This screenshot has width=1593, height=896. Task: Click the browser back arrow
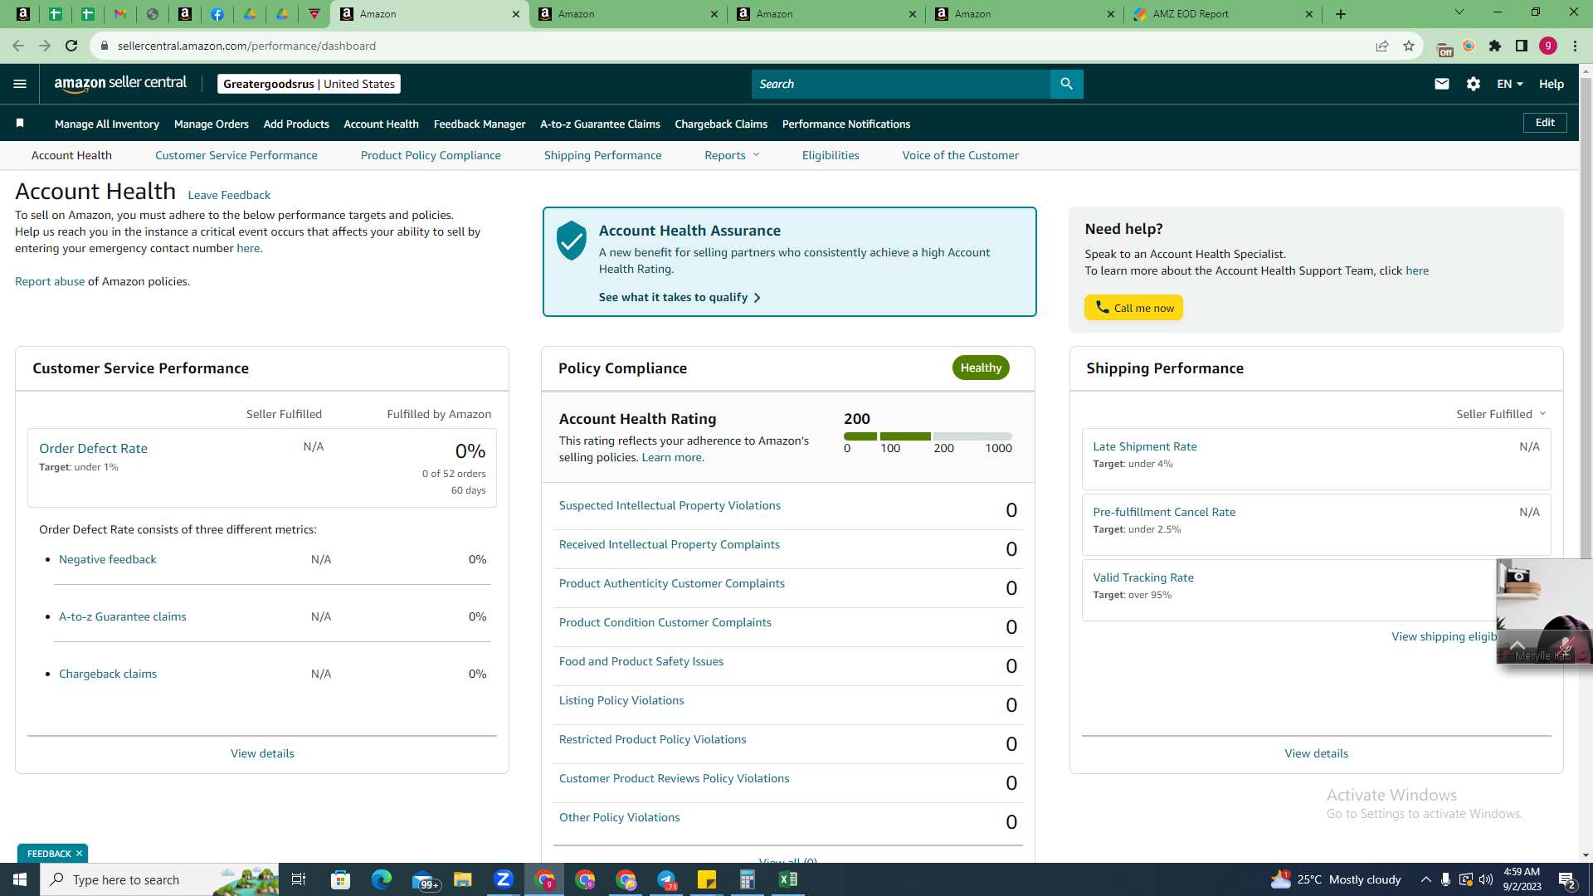coord(18,46)
